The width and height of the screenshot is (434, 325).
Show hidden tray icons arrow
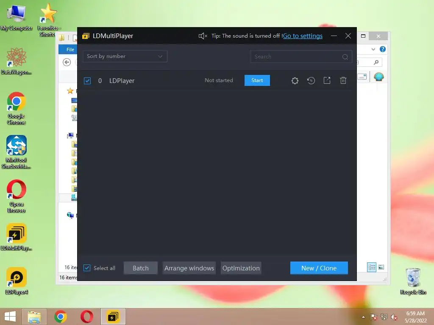coord(363,317)
